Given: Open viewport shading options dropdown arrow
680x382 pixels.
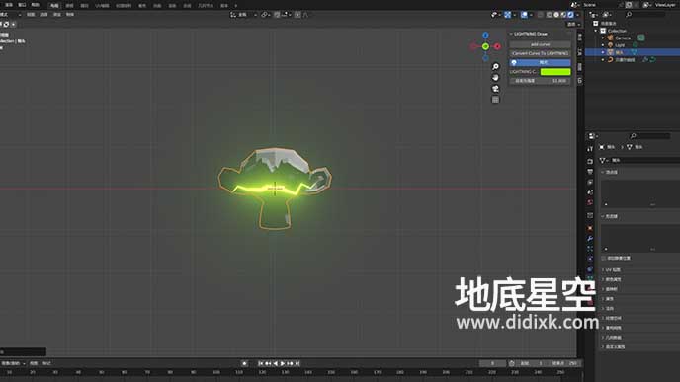Looking at the screenshot, I should pos(577,15).
